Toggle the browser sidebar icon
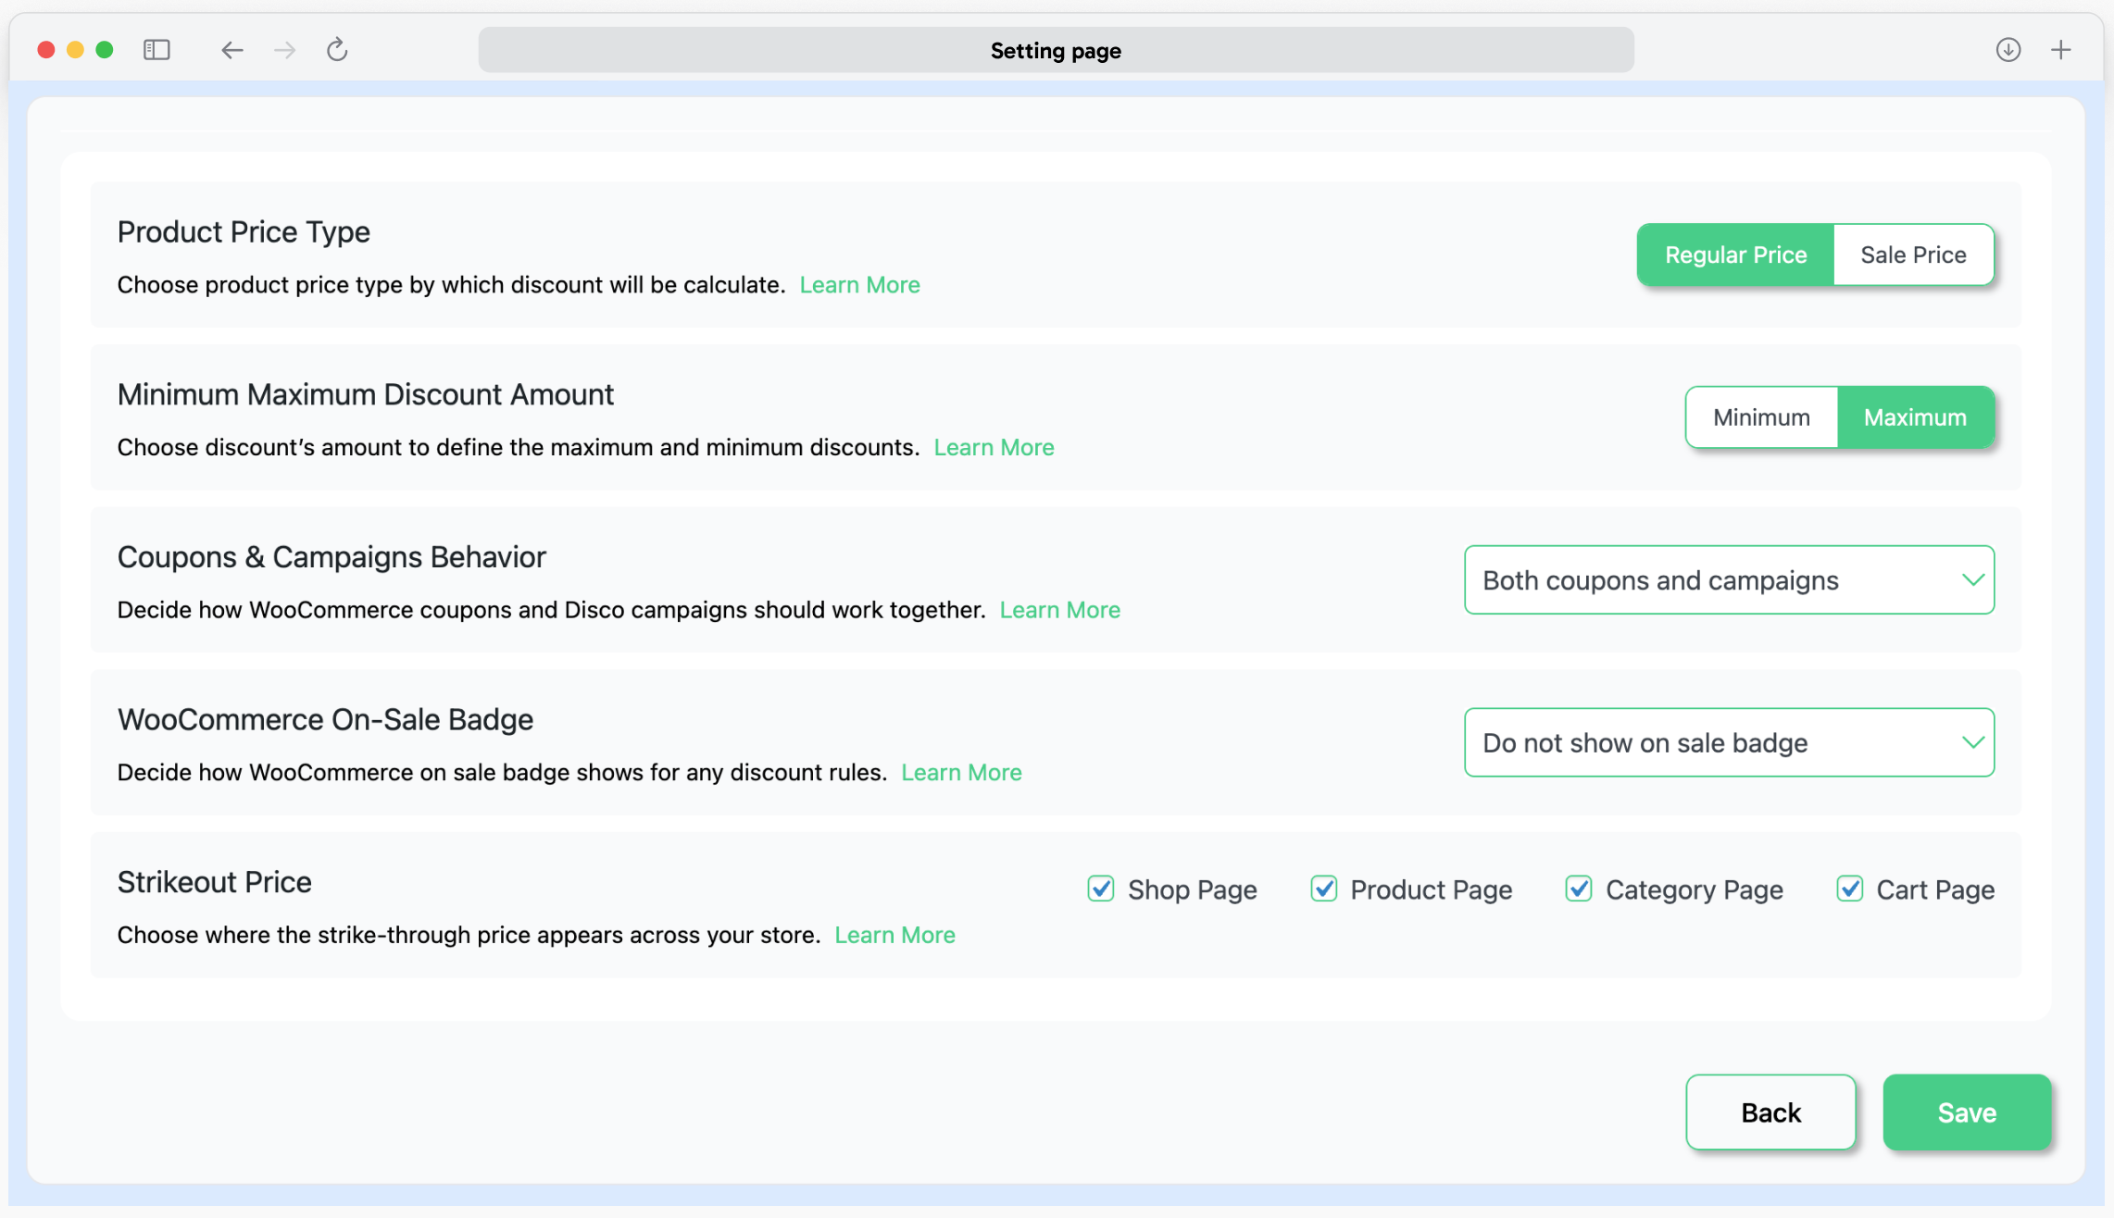2114x1218 pixels. click(x=156, y=50)
